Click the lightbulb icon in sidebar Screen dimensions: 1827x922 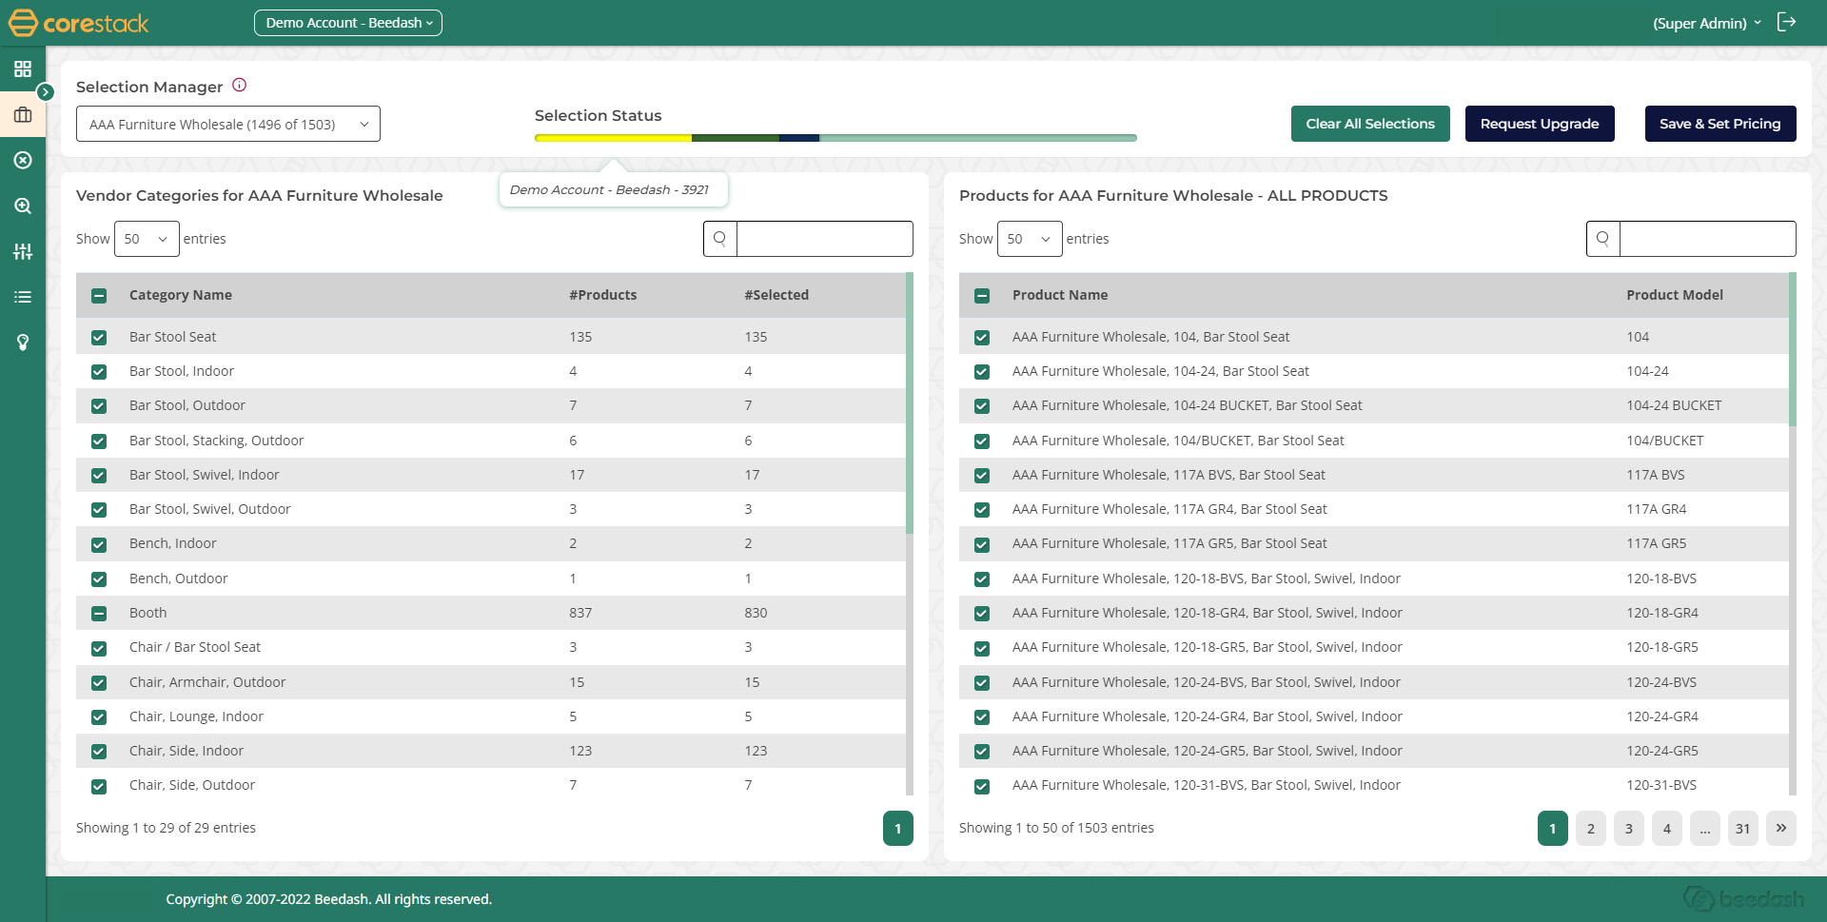click(23, 343)
